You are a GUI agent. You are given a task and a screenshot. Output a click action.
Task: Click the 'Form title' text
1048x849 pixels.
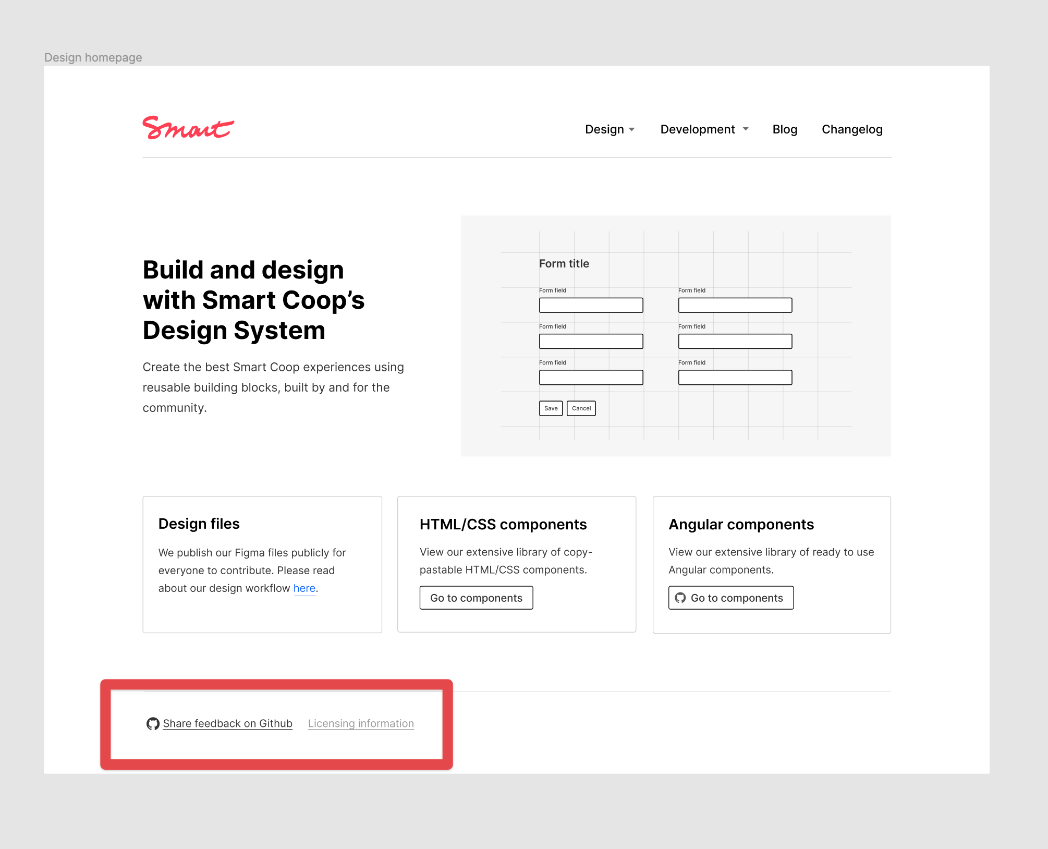(564, 263)
